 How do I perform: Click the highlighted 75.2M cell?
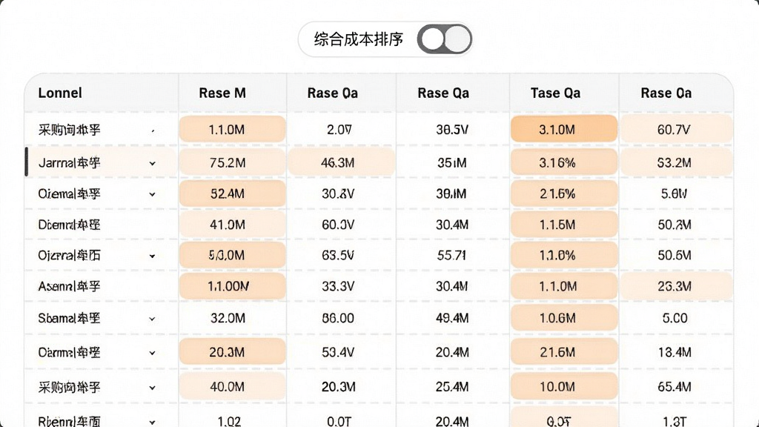pos(232,162)
